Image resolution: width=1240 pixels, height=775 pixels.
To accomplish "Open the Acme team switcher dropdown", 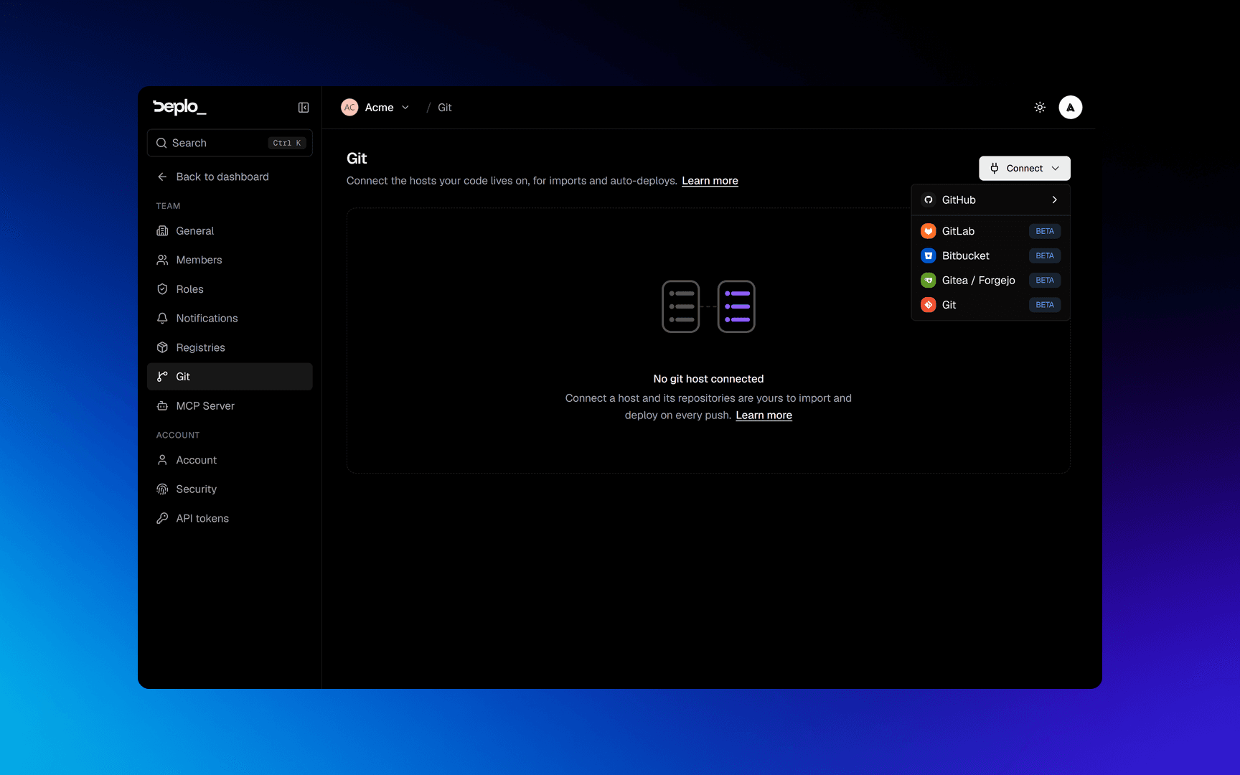I will click(x=375, y=108).
